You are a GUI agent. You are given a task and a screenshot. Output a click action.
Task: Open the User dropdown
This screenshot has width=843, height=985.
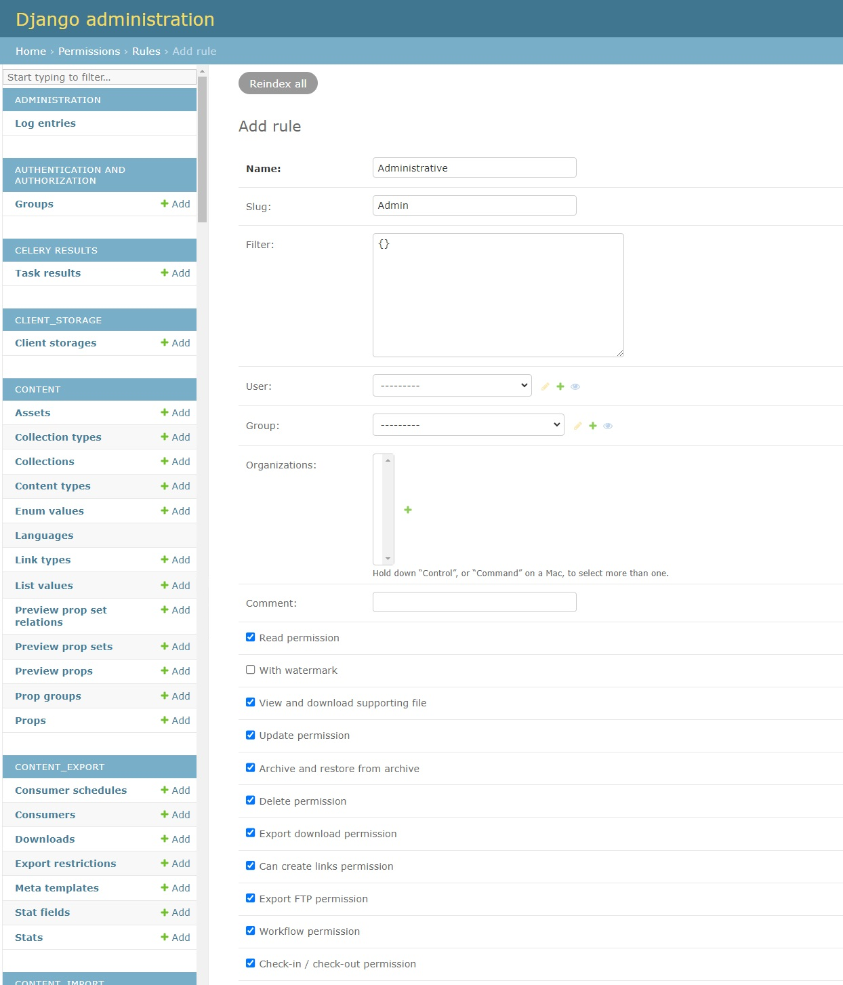coord(452,386)
